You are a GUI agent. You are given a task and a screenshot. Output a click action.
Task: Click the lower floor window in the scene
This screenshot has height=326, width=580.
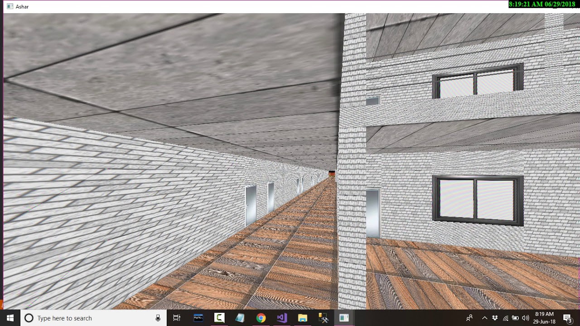pyautogui.click(x=478, y=200)
